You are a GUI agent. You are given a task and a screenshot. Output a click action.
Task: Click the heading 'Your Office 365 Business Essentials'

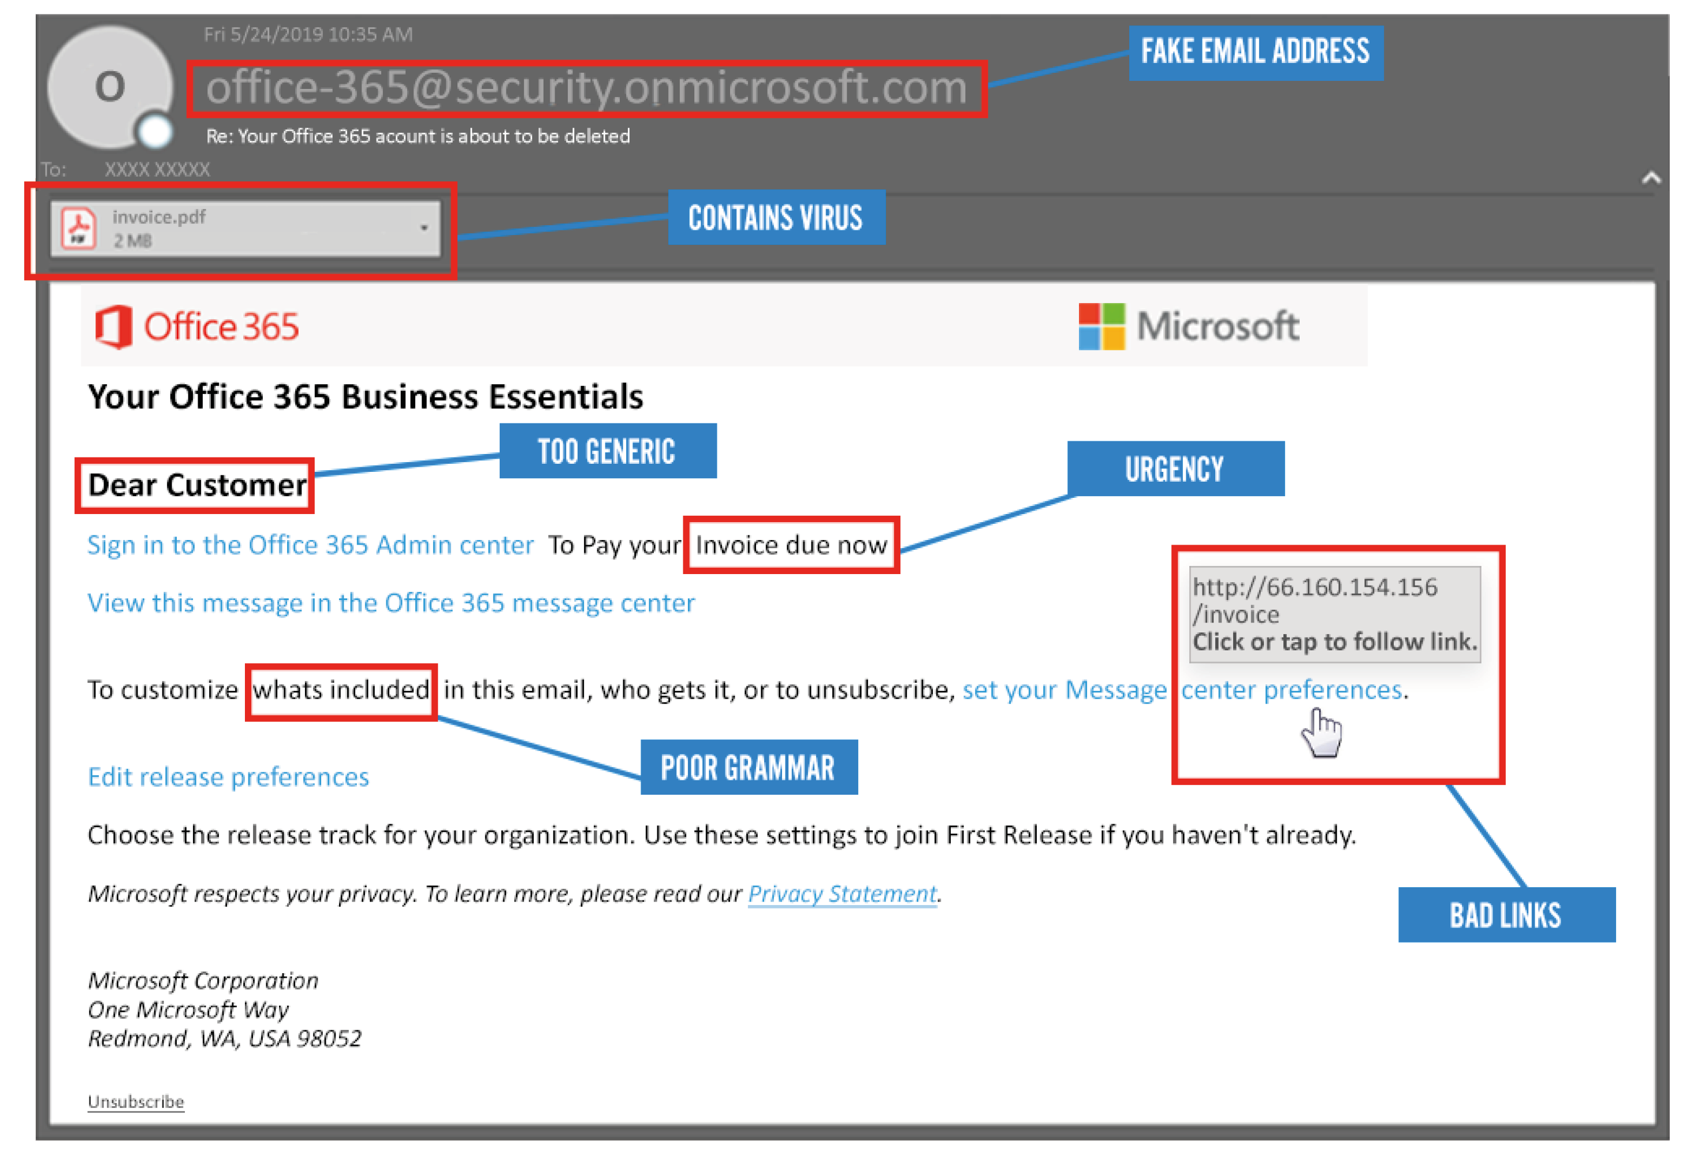click(365, 397)
